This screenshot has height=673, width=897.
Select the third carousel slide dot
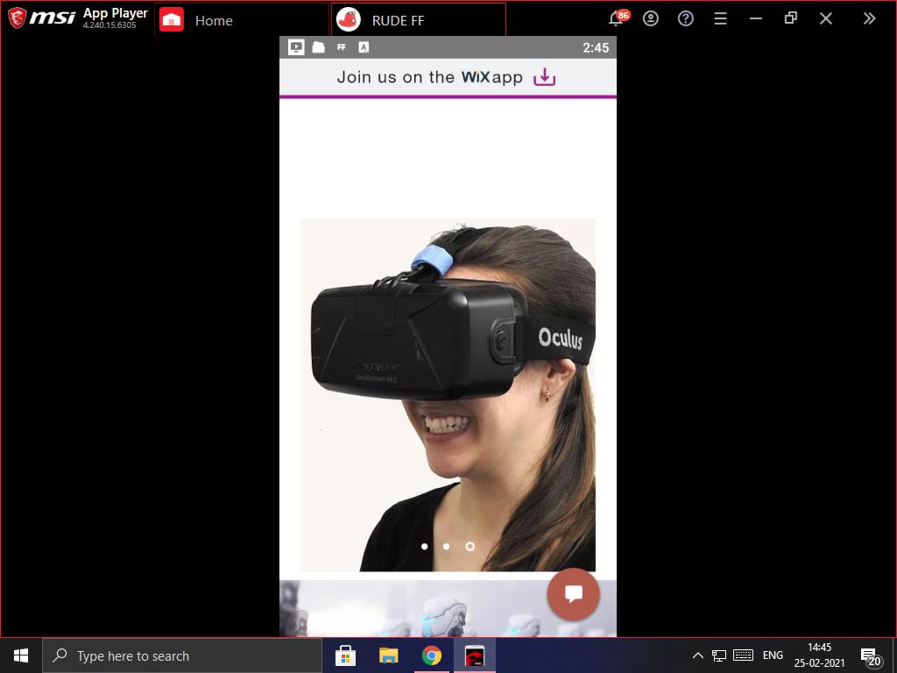(470, 547)
